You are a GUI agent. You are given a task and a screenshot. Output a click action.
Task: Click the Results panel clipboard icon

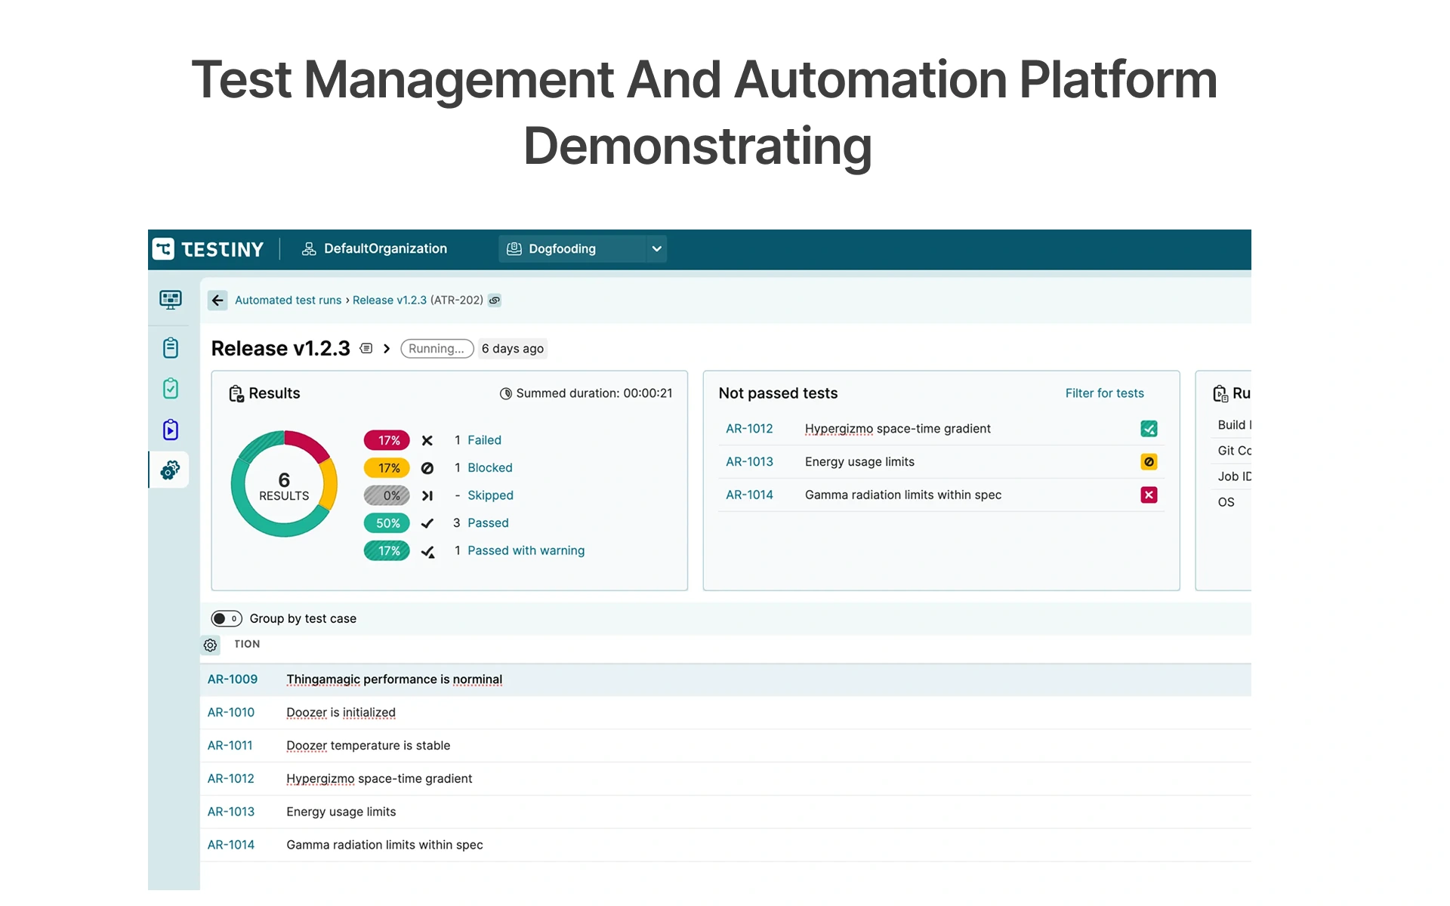coord(236,393)
